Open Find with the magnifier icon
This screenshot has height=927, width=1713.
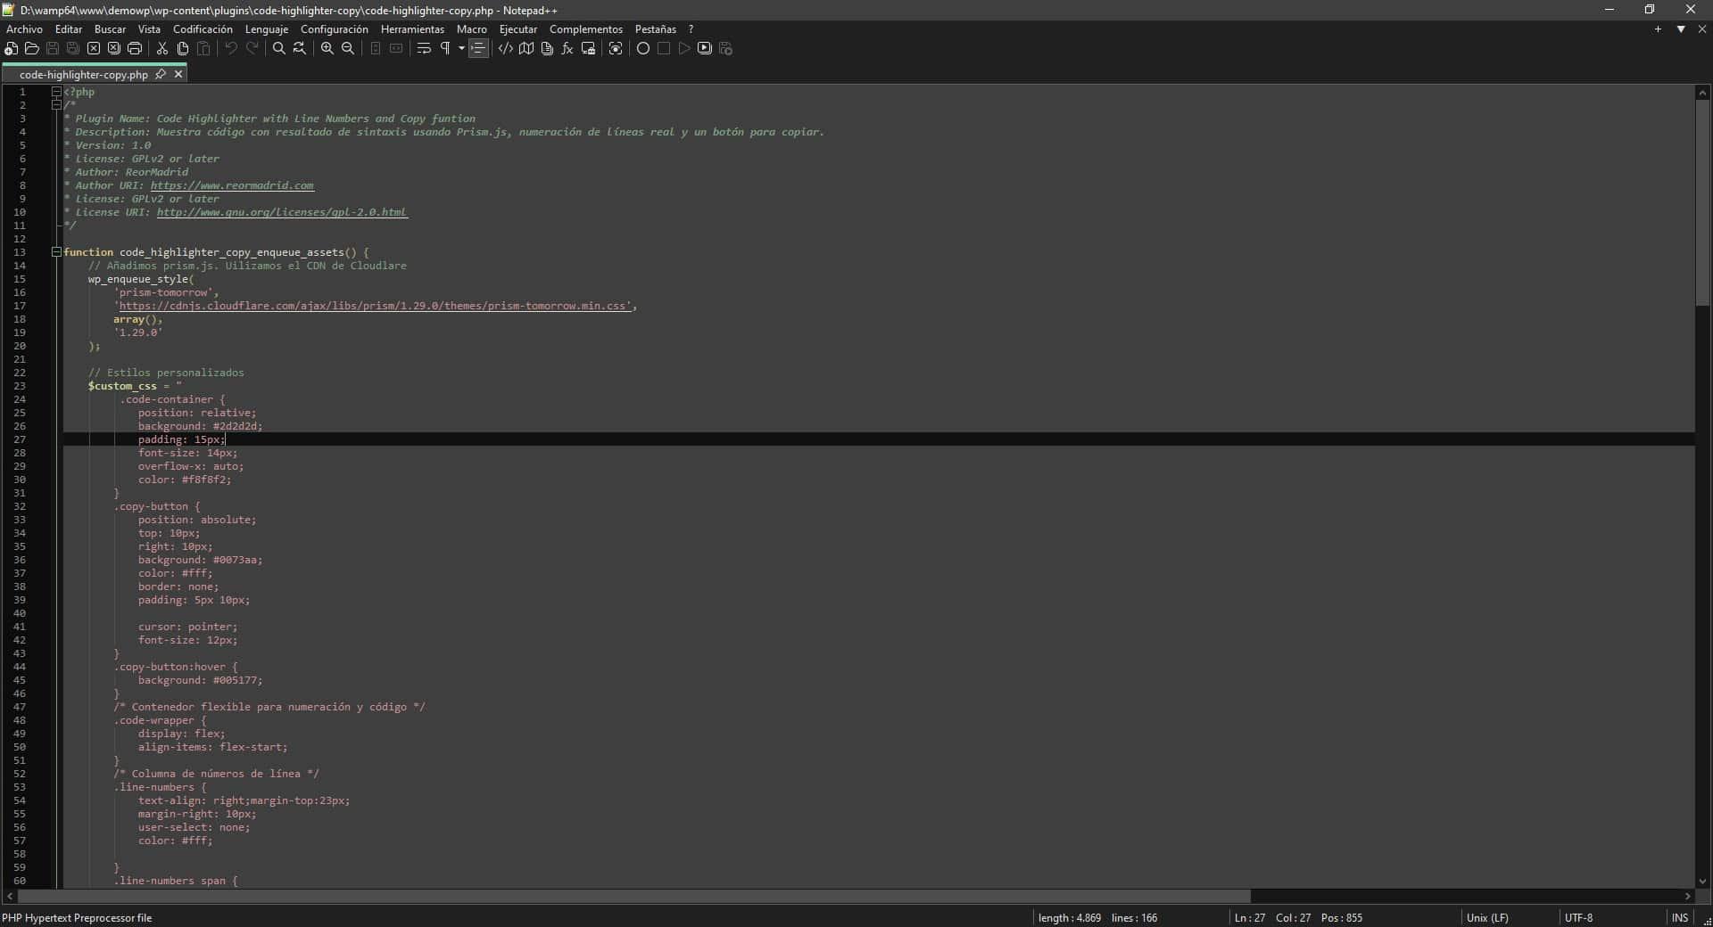pos(279,48)
